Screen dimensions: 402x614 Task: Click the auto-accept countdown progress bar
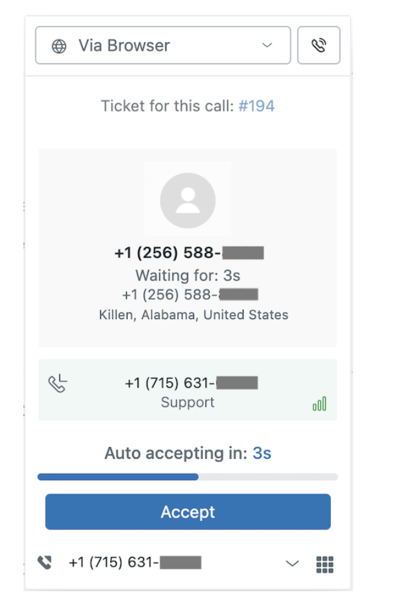(188, 476)
